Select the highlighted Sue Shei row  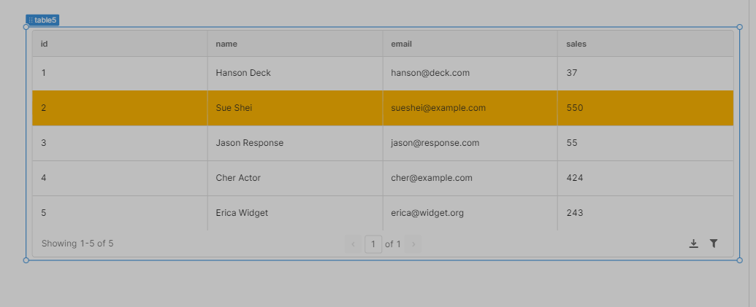coord(234,108)
